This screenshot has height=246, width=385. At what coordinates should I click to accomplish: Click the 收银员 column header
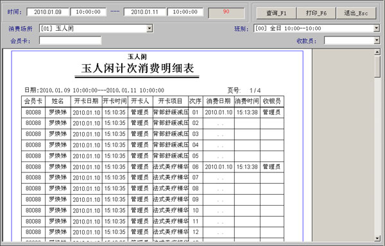pyautogui.click(x=272, y=101)
